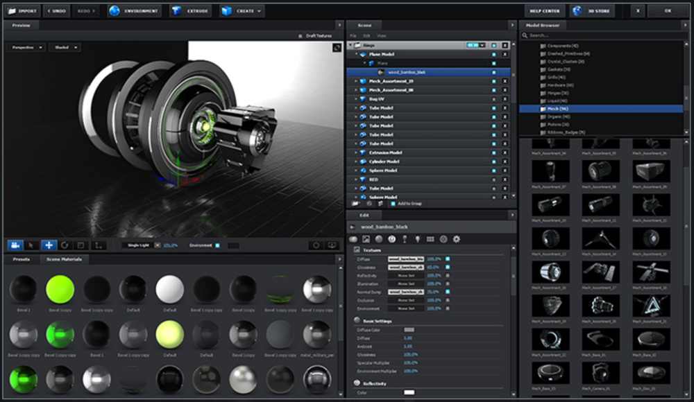Open the Perspective view dropdown
Screen dimensions: 694x402
point(27,48)
